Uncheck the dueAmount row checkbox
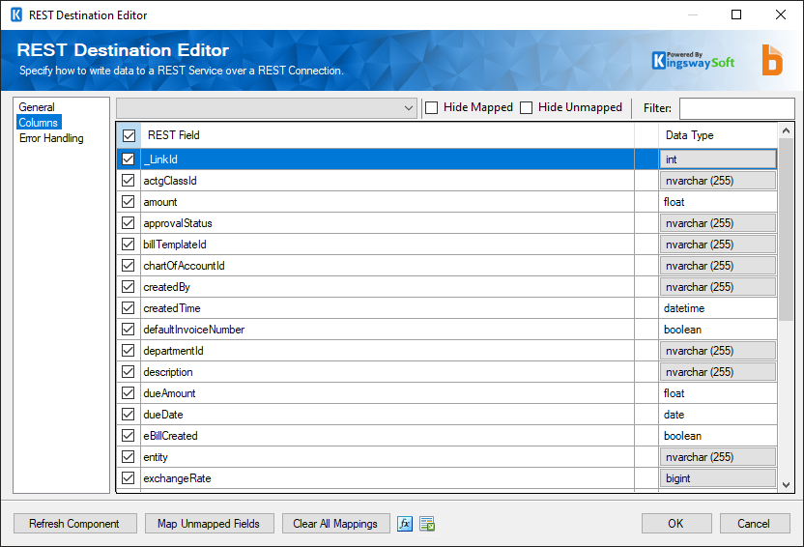The width and height of the screenshot is (804, 547). point(129,393)
